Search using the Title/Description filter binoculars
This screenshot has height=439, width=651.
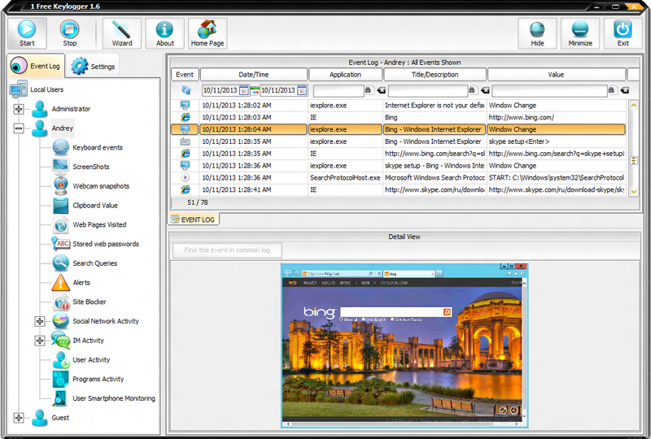472,90
